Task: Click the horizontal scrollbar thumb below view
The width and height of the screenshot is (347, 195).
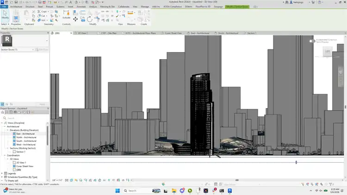Action: [237, 180]
